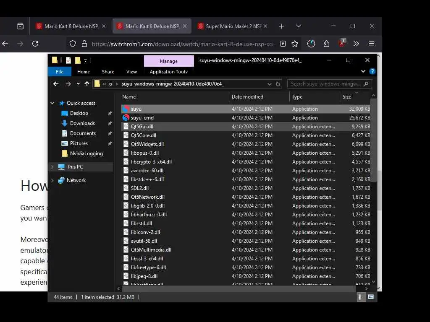Open Explorer help question mark icon
The width and height of the screenshot is (430, 322).
372,71
